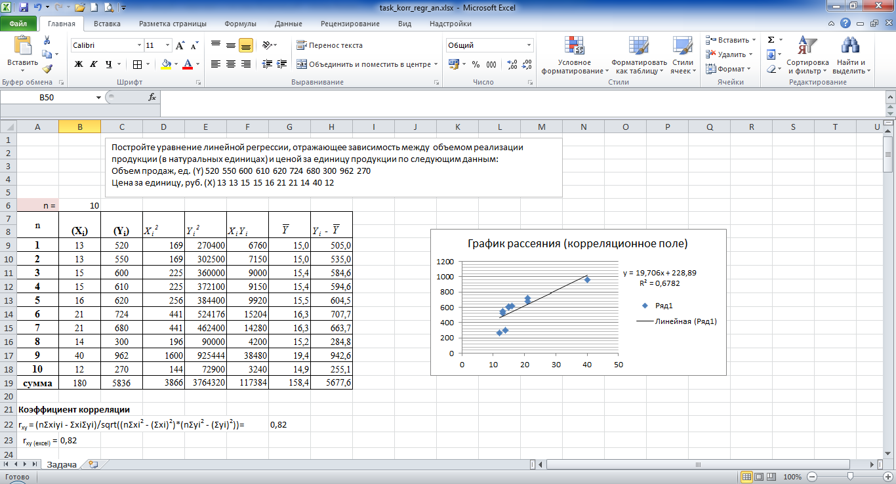Click the Paste clipboard icon
The image size is (896, 484).
pos(22,46)
